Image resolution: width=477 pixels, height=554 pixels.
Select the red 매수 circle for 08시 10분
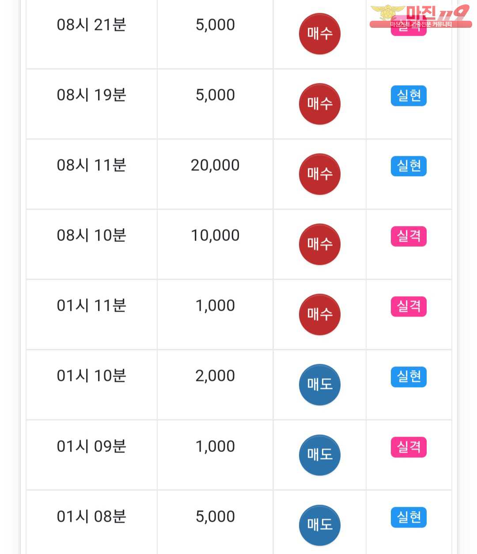click(320, 244)
